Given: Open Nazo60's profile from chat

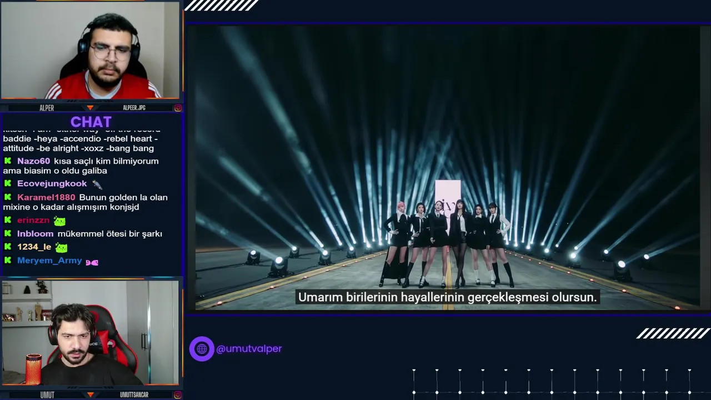Looking at the screenshot, I should pyautogui.click(x=33, y=161).
